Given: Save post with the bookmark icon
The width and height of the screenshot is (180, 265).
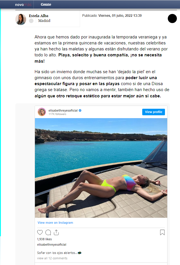Looking at the screenshot, I should pyautogui.click(x=162, y=232).
